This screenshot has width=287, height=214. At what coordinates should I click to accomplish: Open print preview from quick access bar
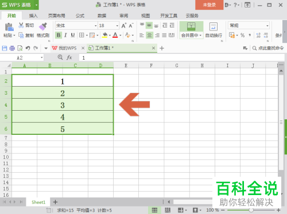pyautogui.click(x=20, y=48)
